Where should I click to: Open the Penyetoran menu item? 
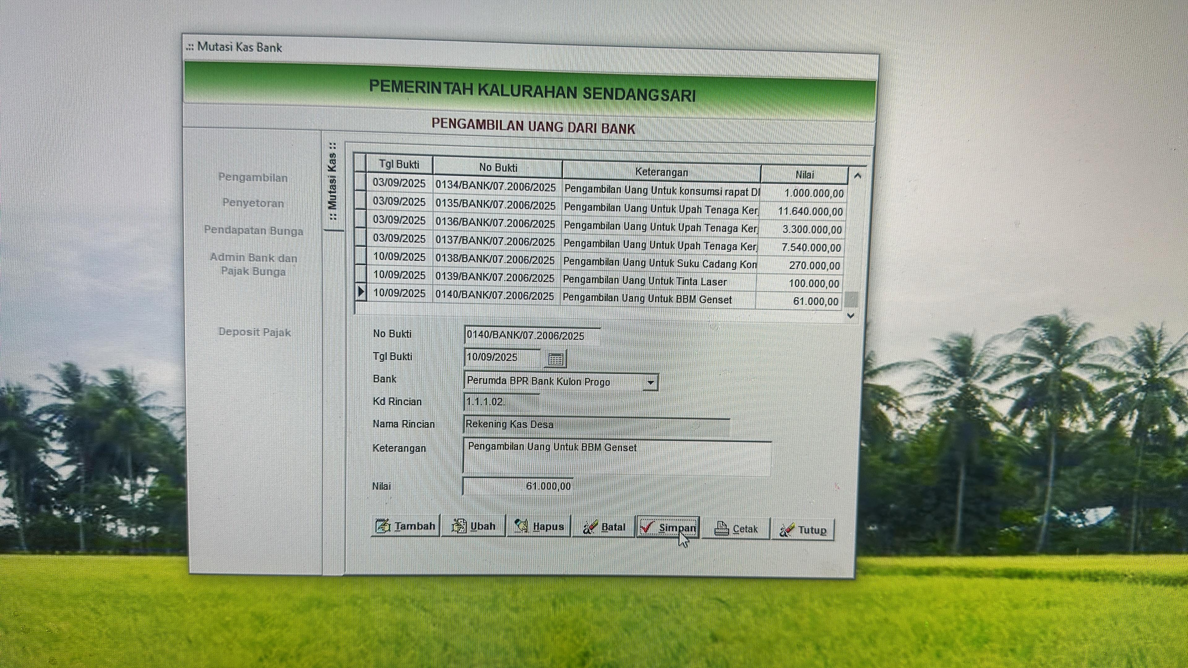point(253,203)
